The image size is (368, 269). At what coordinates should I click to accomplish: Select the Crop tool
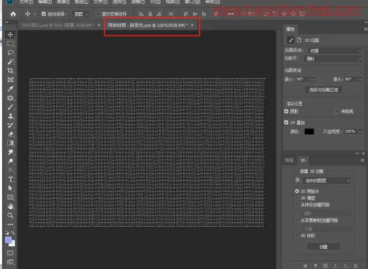11,70
